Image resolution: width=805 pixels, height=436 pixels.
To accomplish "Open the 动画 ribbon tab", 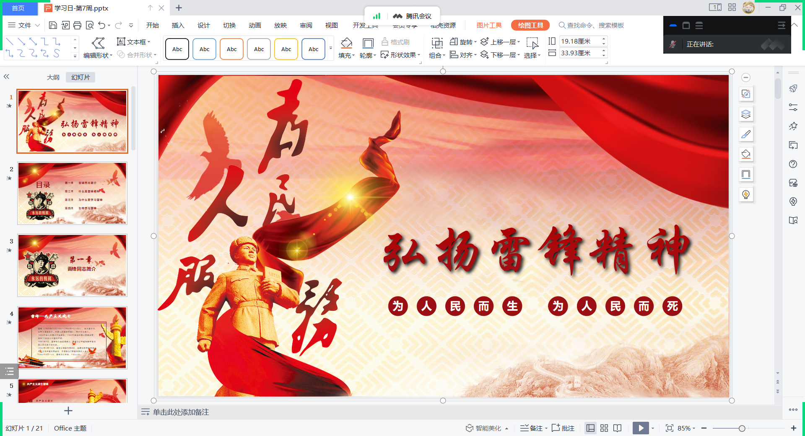I will [254, 26].
